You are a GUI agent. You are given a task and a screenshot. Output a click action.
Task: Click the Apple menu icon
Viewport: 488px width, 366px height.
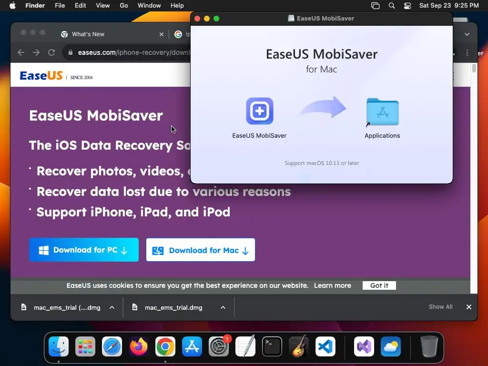(12, 6)
